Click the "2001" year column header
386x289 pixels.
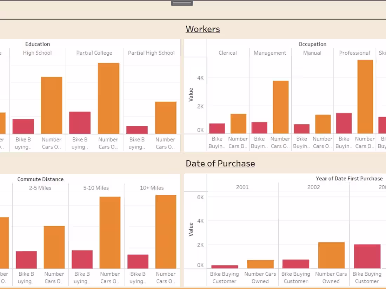click(242, 187)
